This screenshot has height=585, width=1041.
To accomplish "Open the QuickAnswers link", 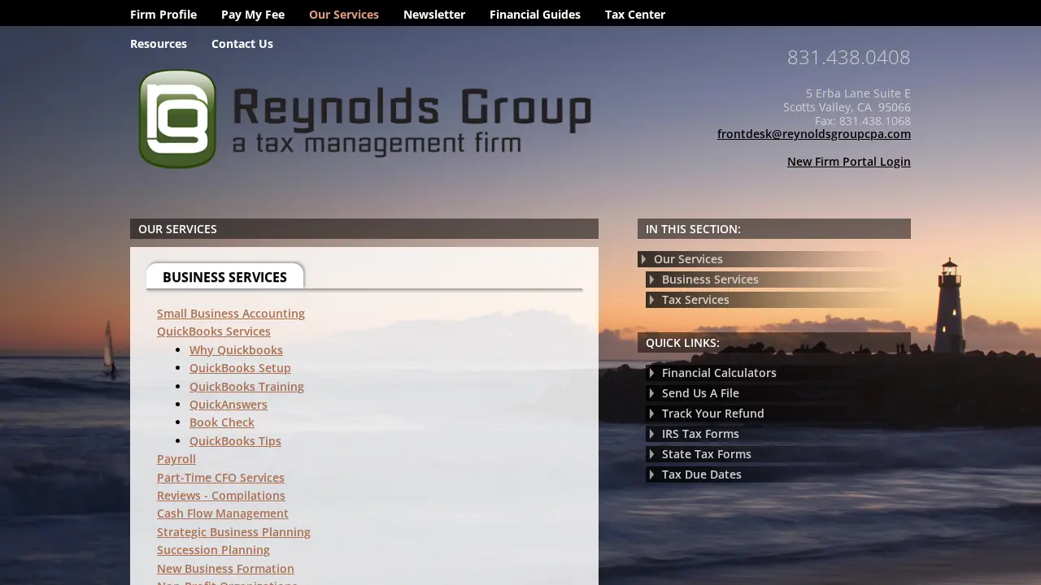I will pos(229,405).
